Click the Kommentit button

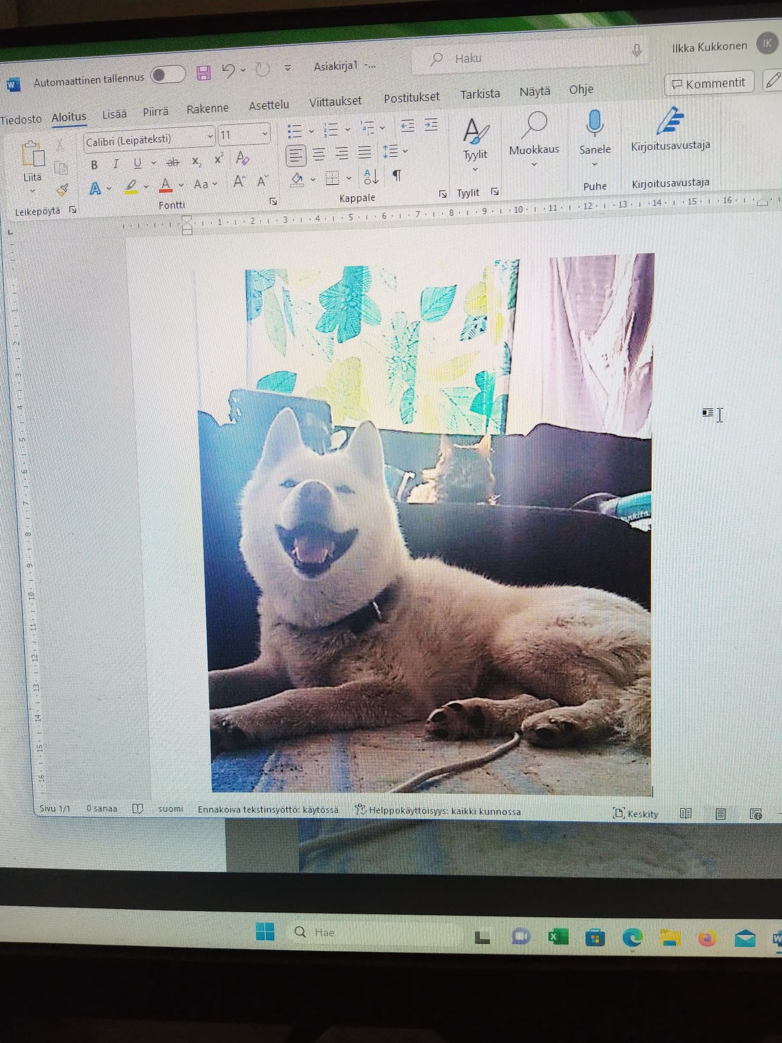pyautogui.click(x=709, y=83)
